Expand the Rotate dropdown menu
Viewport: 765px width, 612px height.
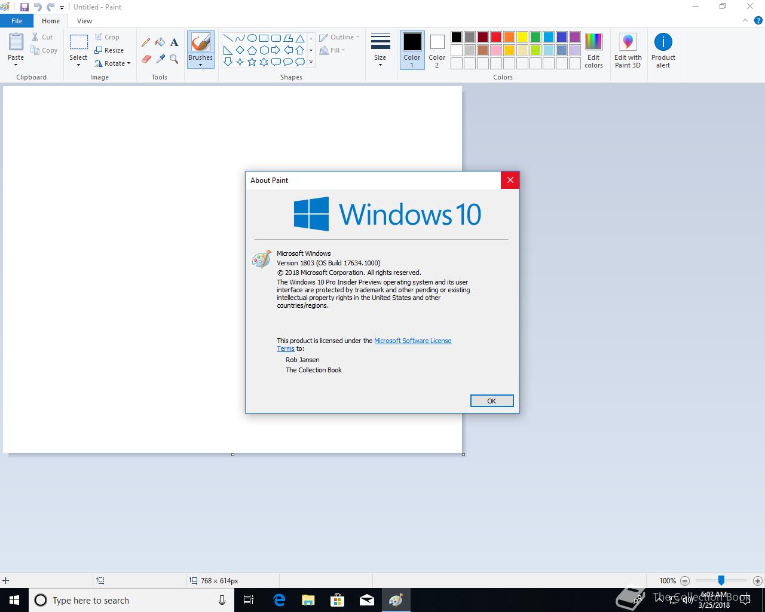pyautogui.click(x=112, y=63)
